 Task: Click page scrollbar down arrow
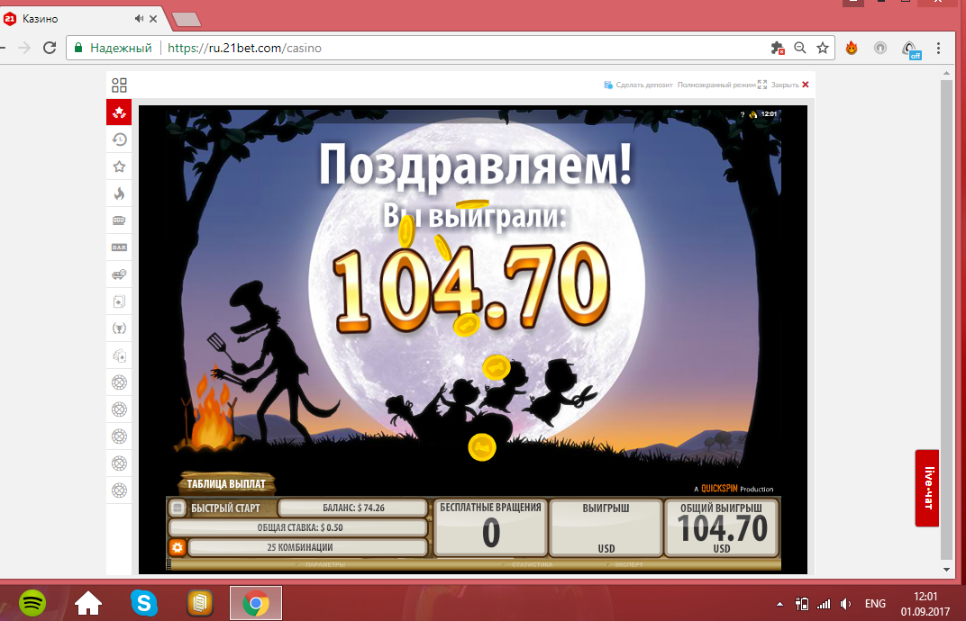tap(947, 570)
